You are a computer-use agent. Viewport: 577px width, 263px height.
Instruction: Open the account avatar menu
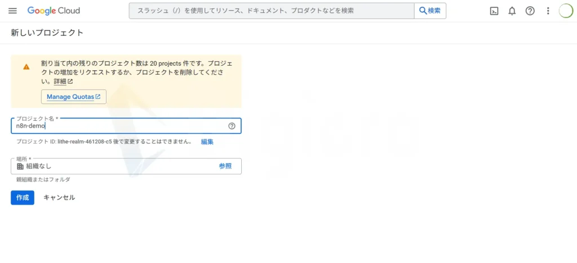click(x=566, y=11)
